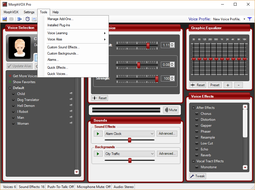
Task: Open the puzzle-piece plug-ins toolbar icon
Action: click(19, 19)
